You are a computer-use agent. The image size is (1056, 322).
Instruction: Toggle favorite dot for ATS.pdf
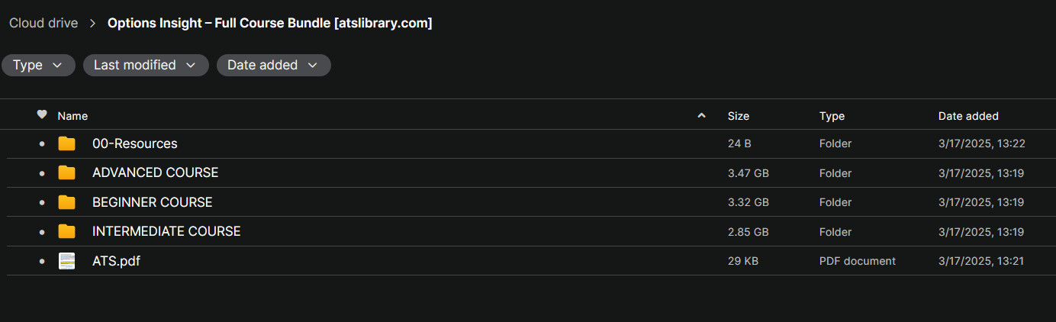(x=42, y=261)
